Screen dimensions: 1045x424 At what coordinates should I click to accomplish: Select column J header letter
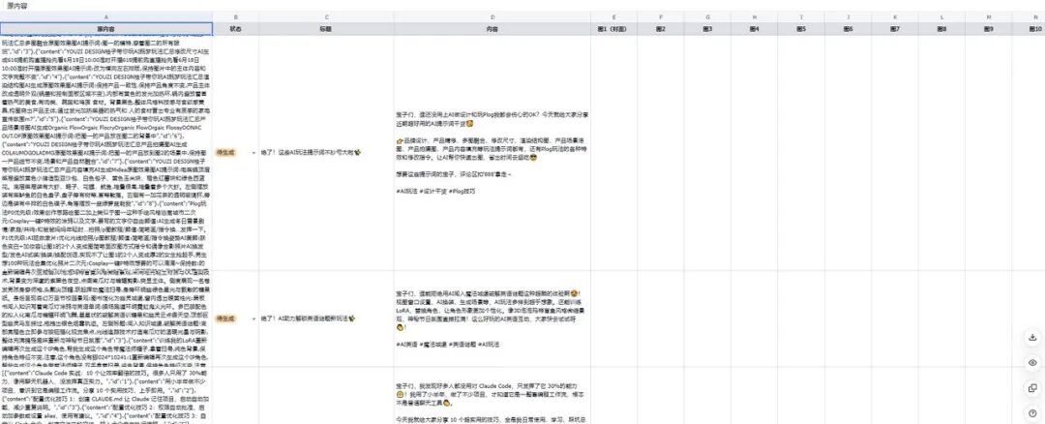pyautogui.click(x=849, y=16)
